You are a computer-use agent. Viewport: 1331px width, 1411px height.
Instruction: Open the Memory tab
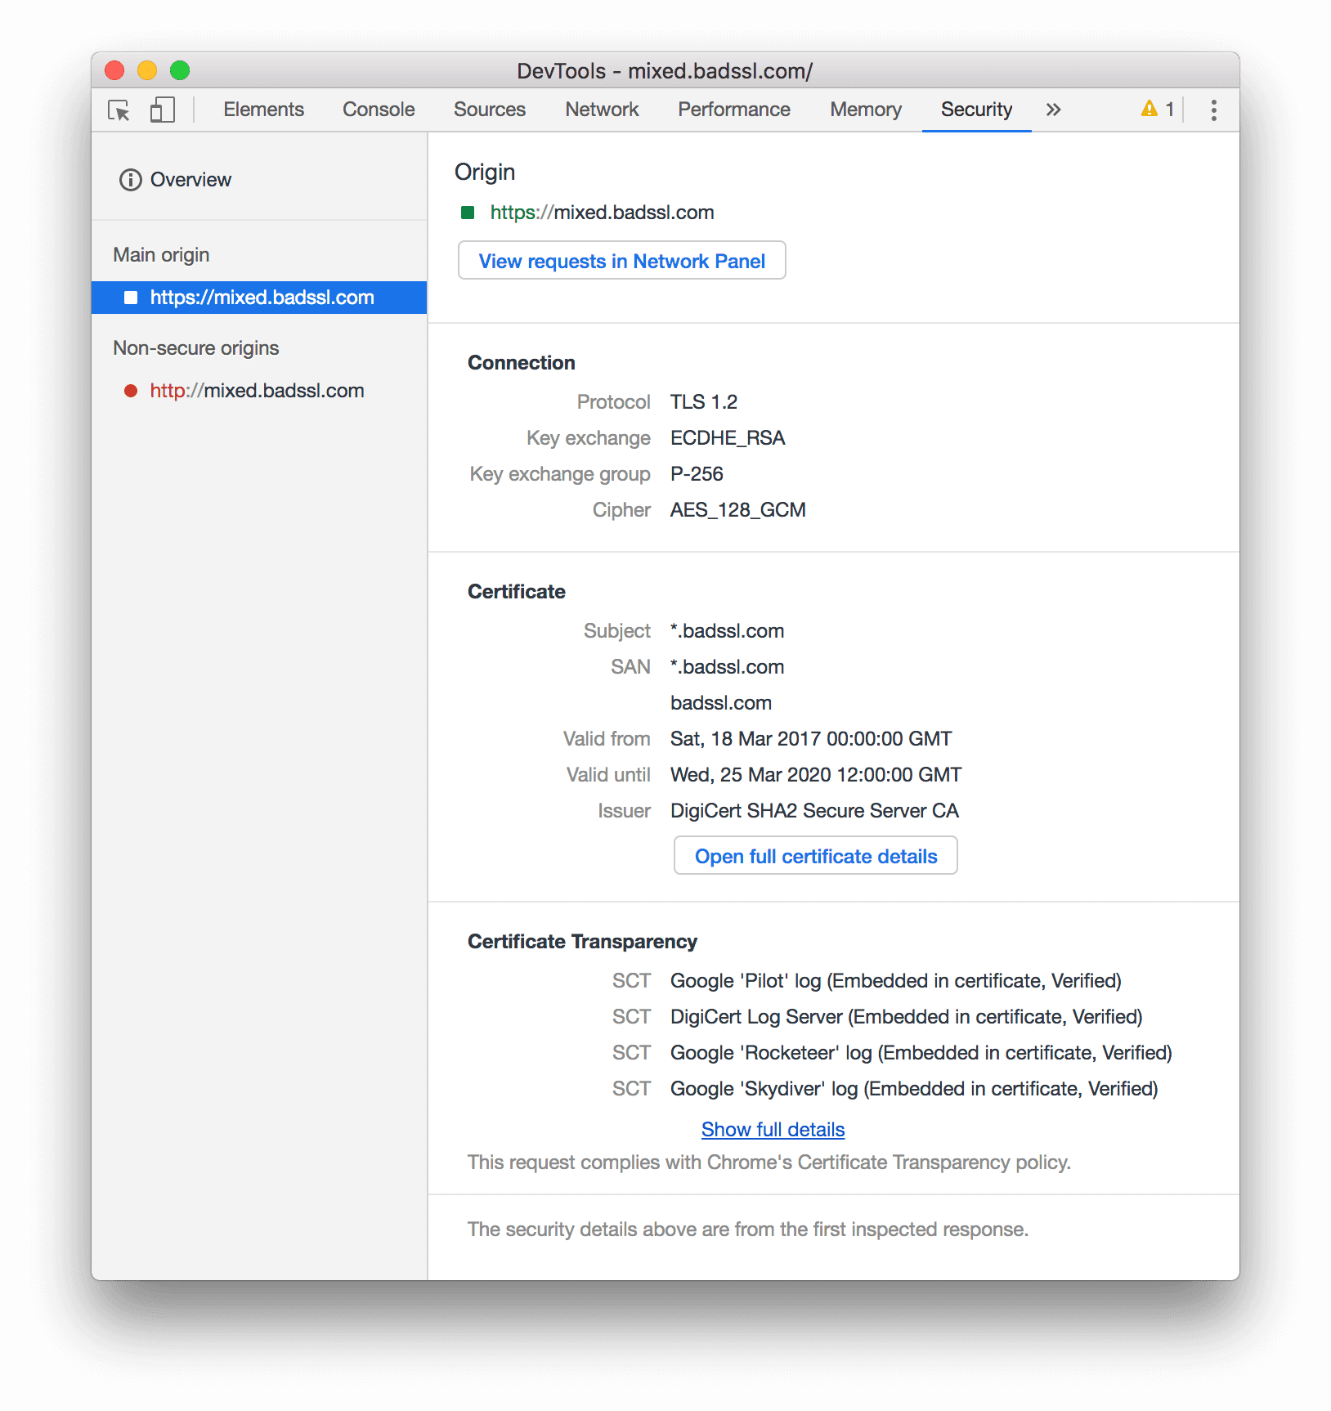(865, 109)
